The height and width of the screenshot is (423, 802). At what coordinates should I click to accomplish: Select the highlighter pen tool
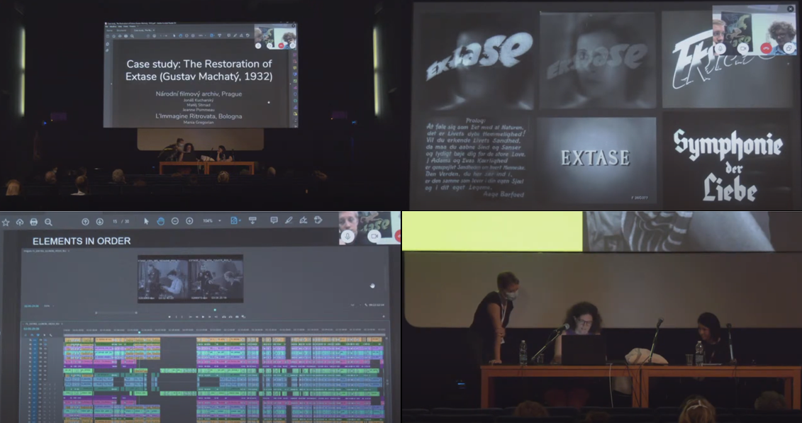(x=289, y=220)
